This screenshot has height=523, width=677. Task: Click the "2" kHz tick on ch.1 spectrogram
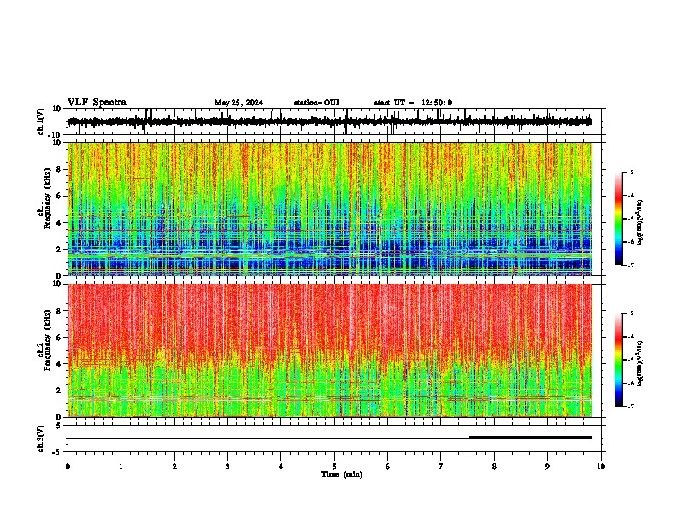(x=60, y=250)
